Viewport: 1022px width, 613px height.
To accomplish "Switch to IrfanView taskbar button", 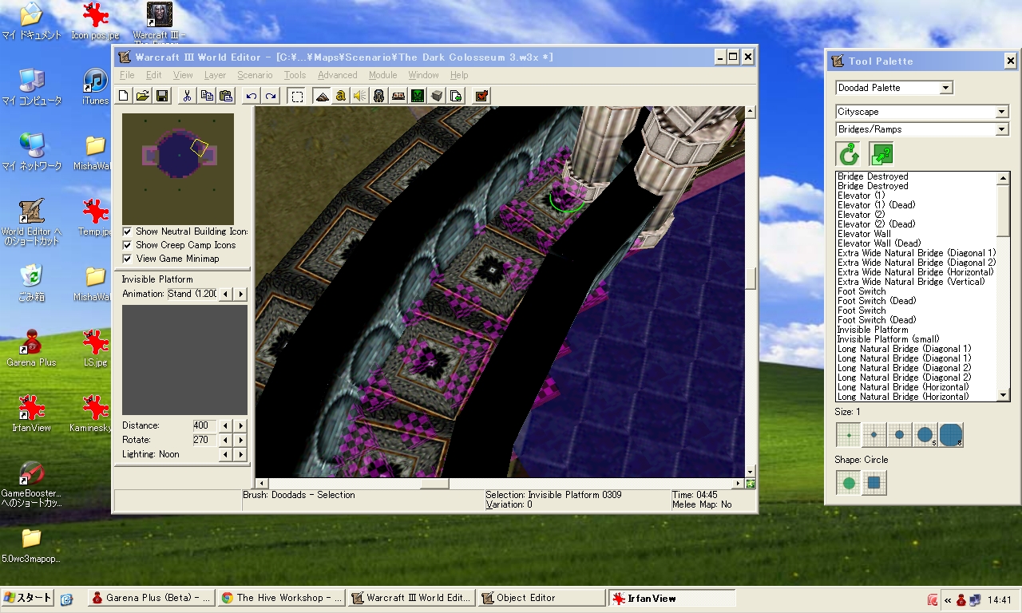I will (671, 598).
